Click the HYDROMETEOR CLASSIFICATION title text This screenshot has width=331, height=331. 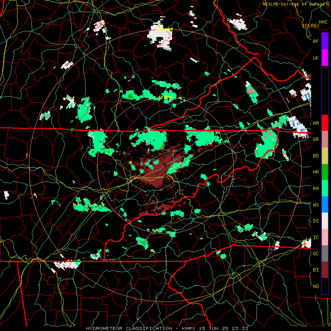tap(129, 328)
